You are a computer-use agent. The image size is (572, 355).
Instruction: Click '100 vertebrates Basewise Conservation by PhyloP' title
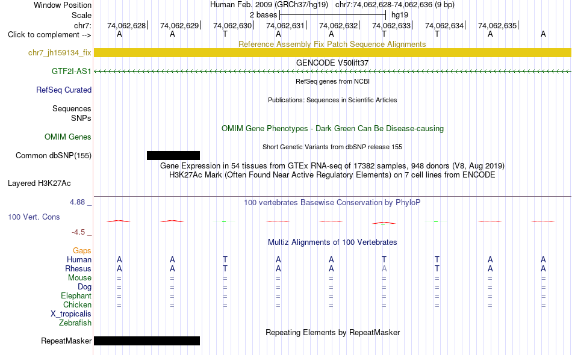(x=332, y=203)
